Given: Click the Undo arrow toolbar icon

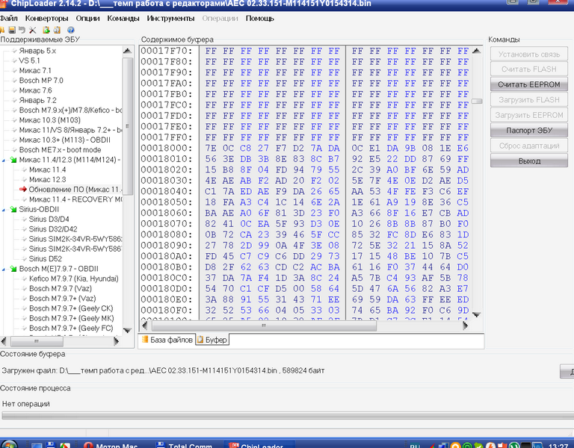Looking at the screenshot, I should [22, 30].
